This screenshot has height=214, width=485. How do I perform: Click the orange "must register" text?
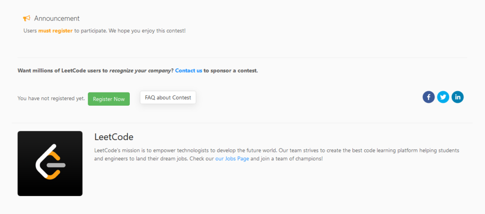[55, 31]
